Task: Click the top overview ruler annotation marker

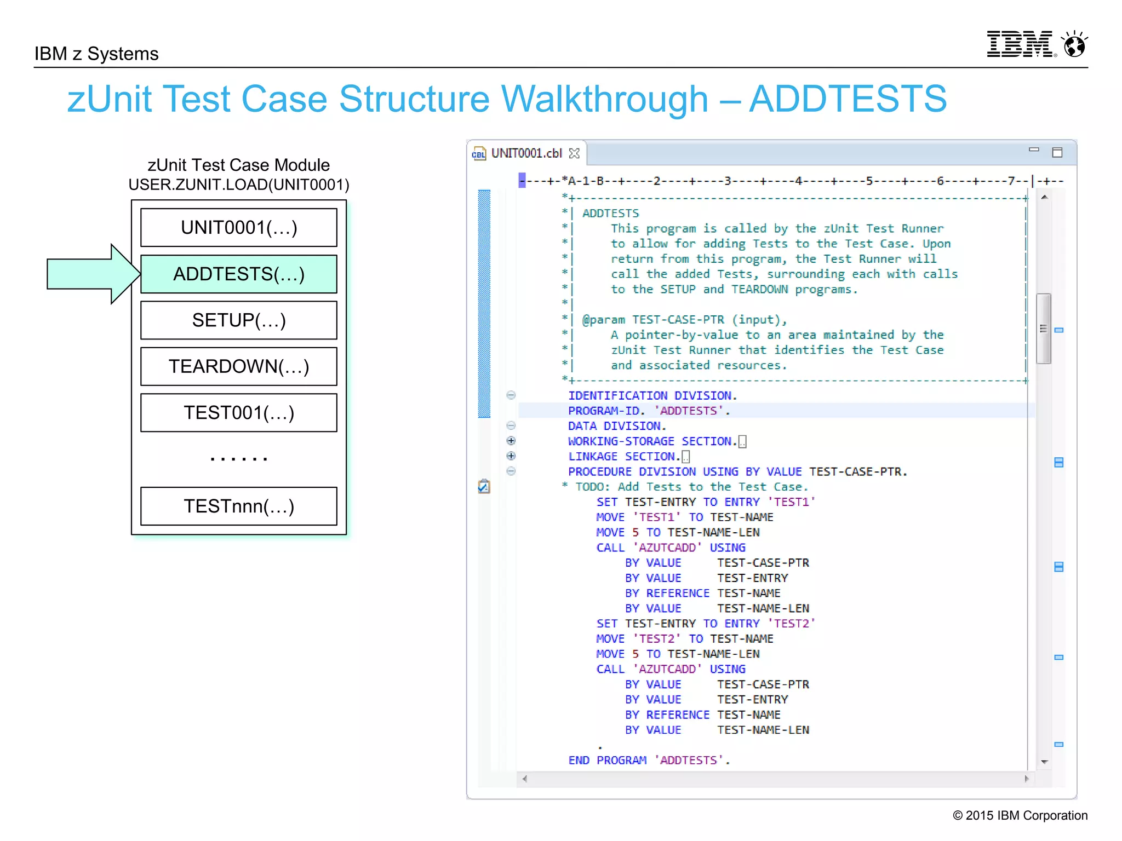Action: pyautogui.click(x=1059, y=330)
